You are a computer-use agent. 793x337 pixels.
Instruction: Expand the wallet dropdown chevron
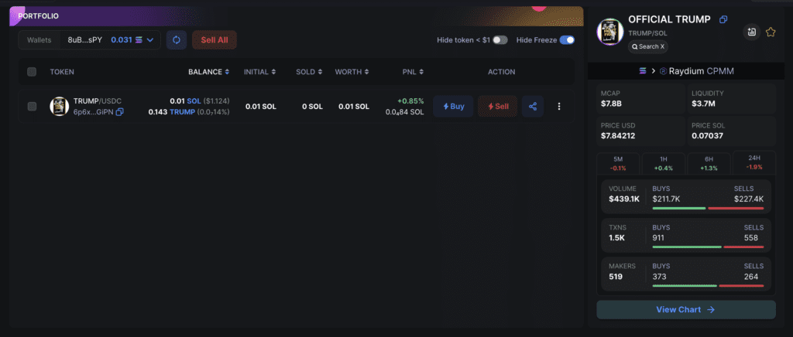(x=150, y=40)
